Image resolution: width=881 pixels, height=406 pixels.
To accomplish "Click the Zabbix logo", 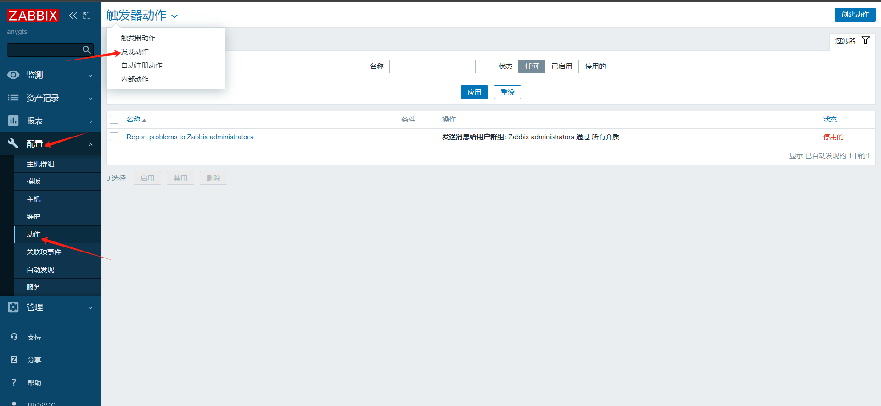I will [33, 16].
